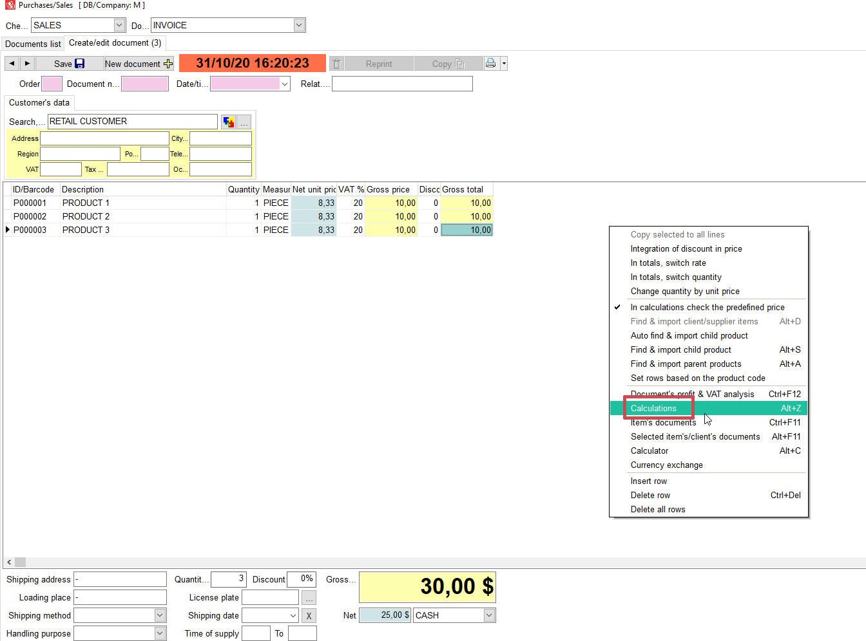
Task: Choose Selected item's/client's documents
Action: (709, 436)
